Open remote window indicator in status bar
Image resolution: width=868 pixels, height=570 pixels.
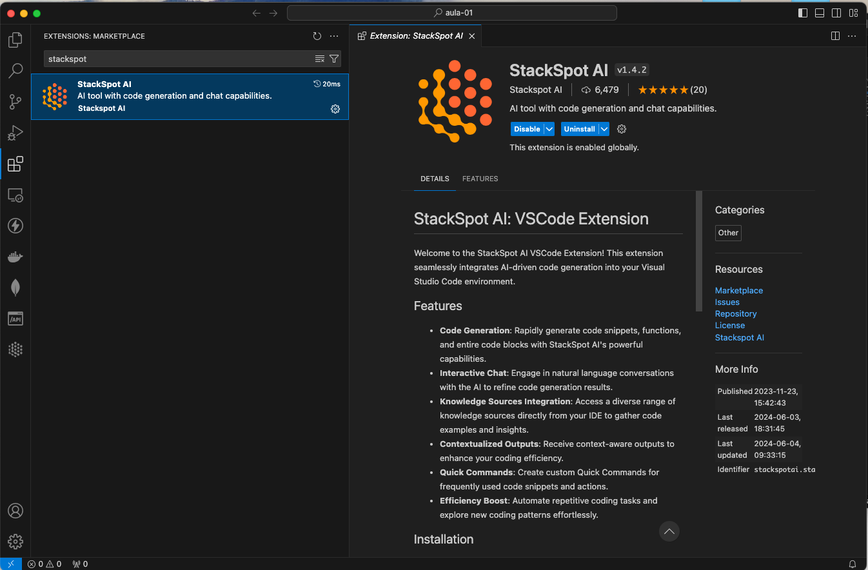pyautogui.click(x=11, y=564)
